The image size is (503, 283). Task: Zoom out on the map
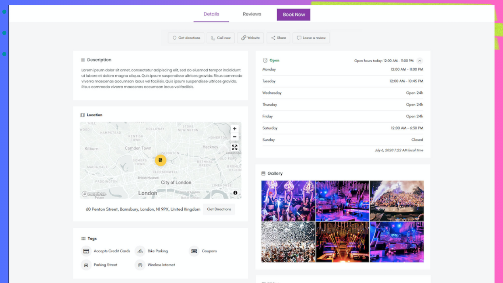pos(235,137)
